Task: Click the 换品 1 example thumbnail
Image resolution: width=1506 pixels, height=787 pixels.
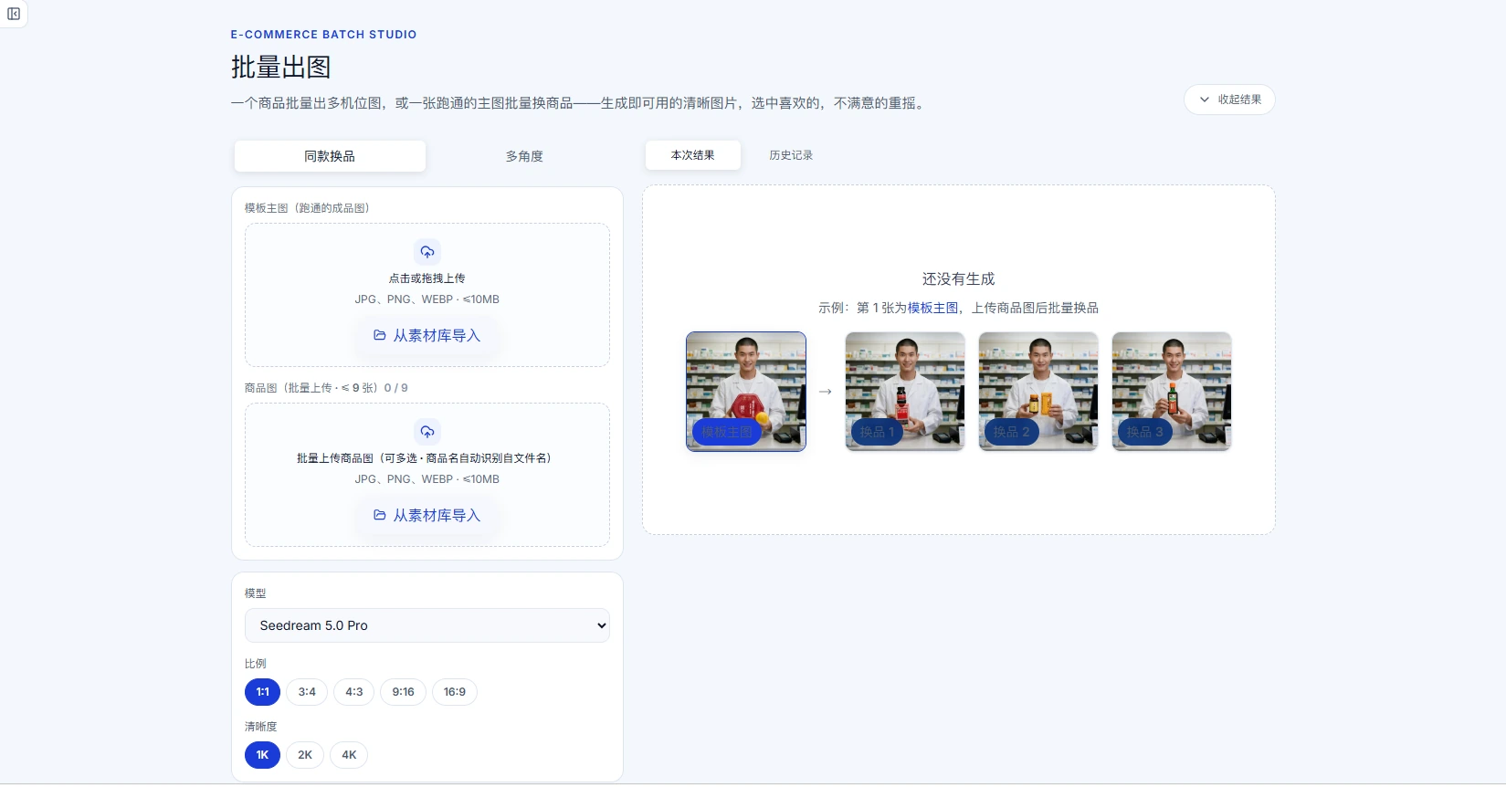Action: click(x=905, y=392)
